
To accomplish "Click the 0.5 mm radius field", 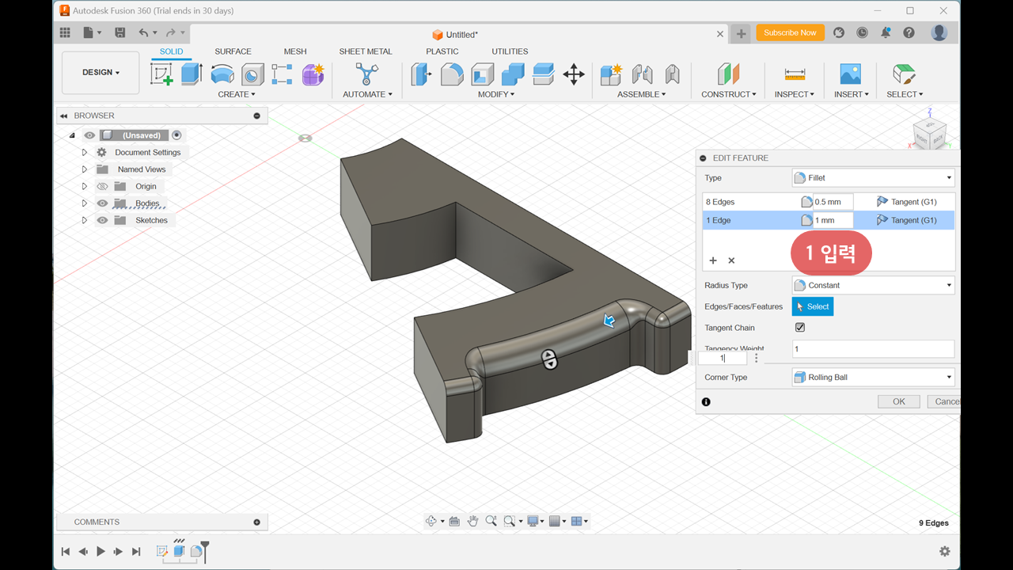I will 833,202.
